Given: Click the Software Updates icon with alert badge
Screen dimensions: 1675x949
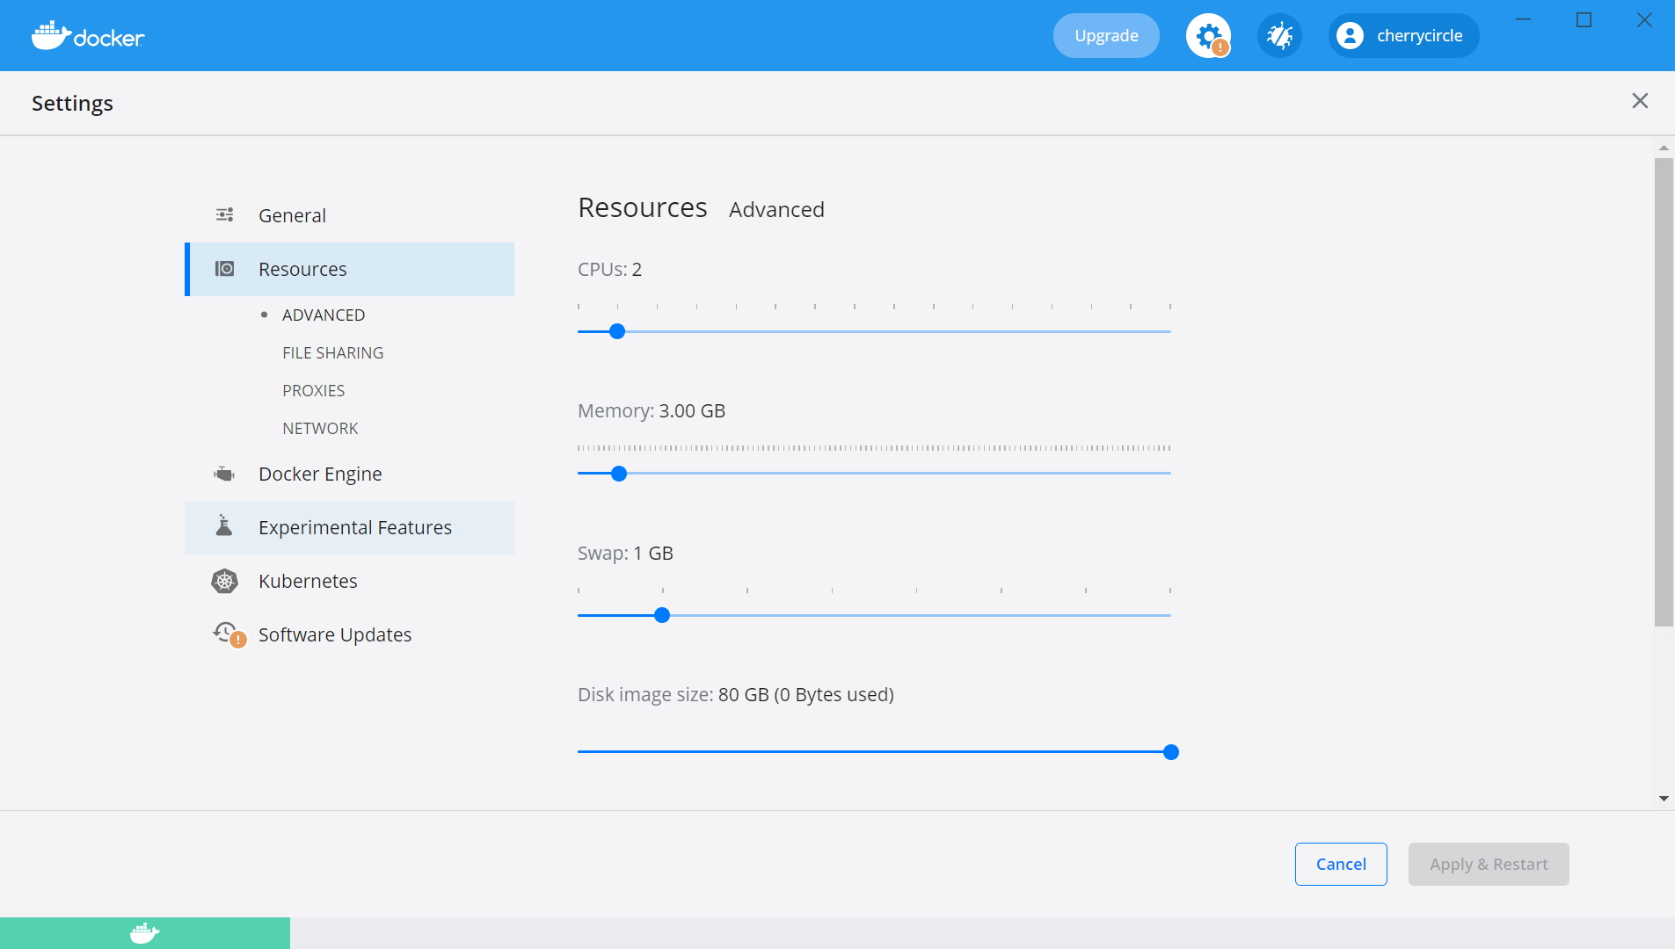Looking at the screenshot, I should pos(226,634).
